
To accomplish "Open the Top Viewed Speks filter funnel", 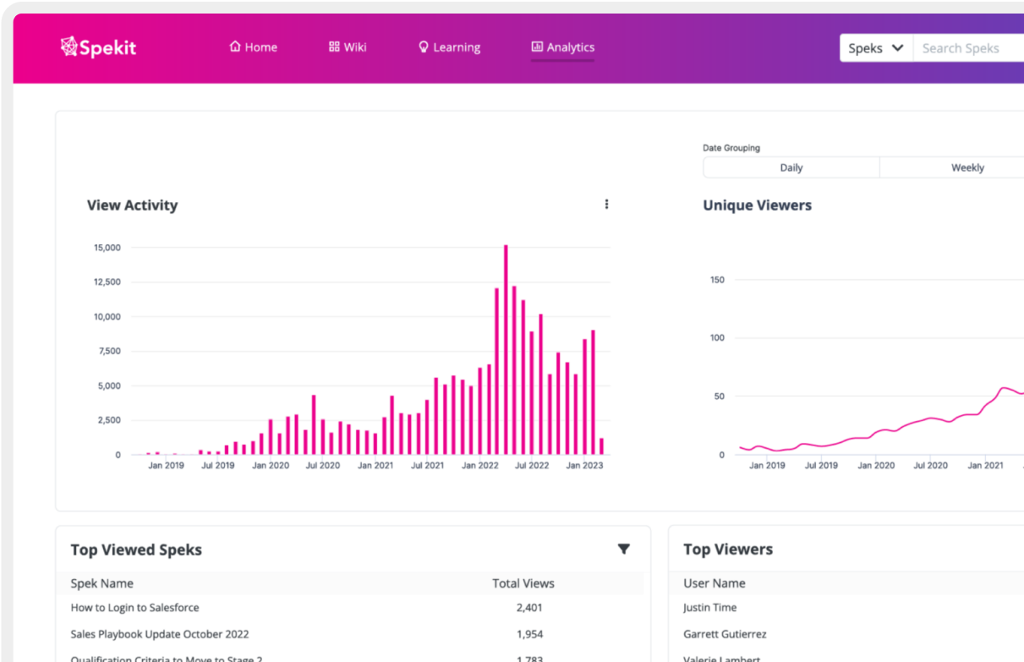I will (x=624, y=549).
